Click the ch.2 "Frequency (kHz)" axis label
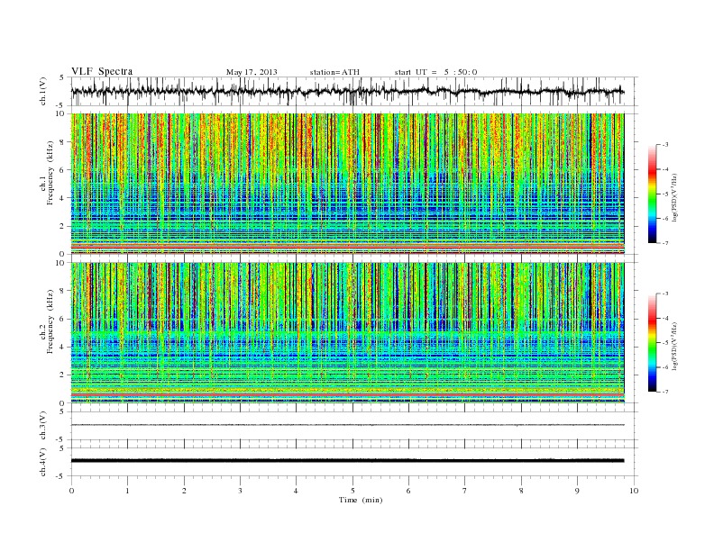714x551 pixels. click(50, 321)
